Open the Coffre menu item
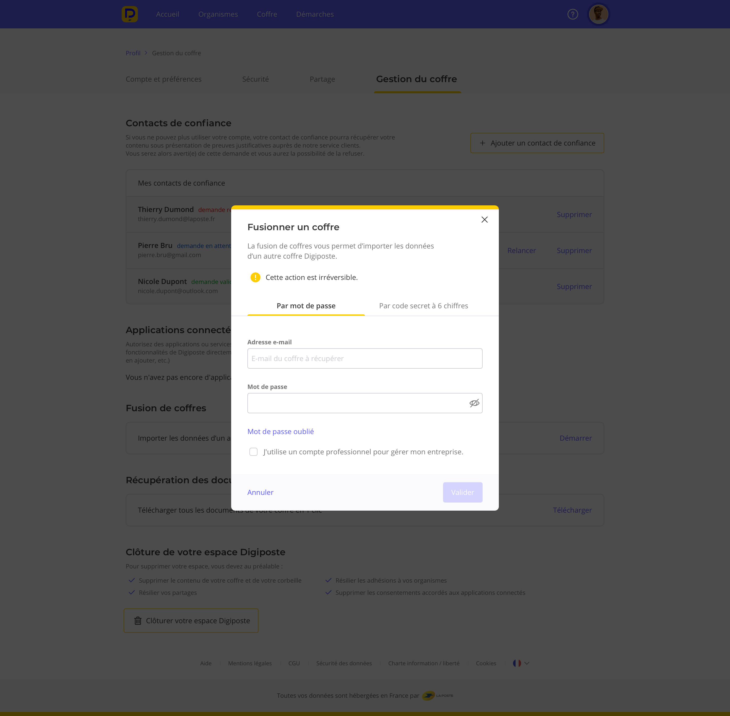The image size is (730, 716). point(267,14)
